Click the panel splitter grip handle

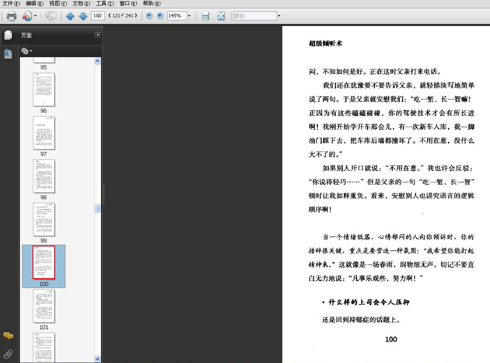104,194
